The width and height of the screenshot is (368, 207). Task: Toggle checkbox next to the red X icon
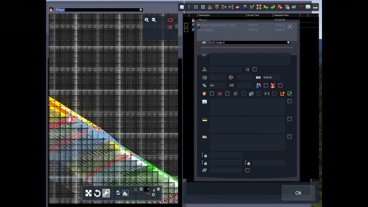pyautogui.click(x=280, y=86)
